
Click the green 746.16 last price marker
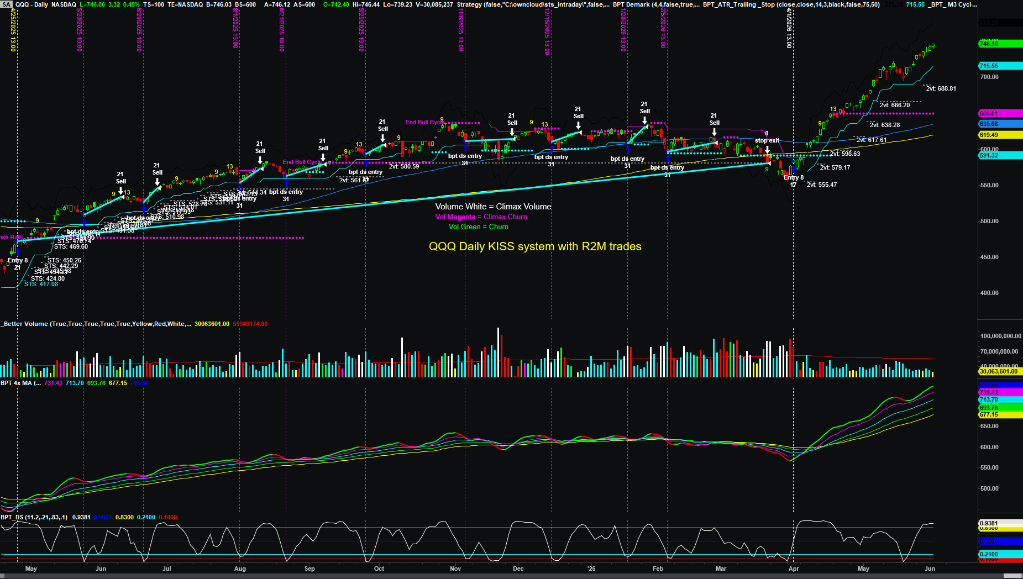pyautogui.click(x=1000, y=44)
